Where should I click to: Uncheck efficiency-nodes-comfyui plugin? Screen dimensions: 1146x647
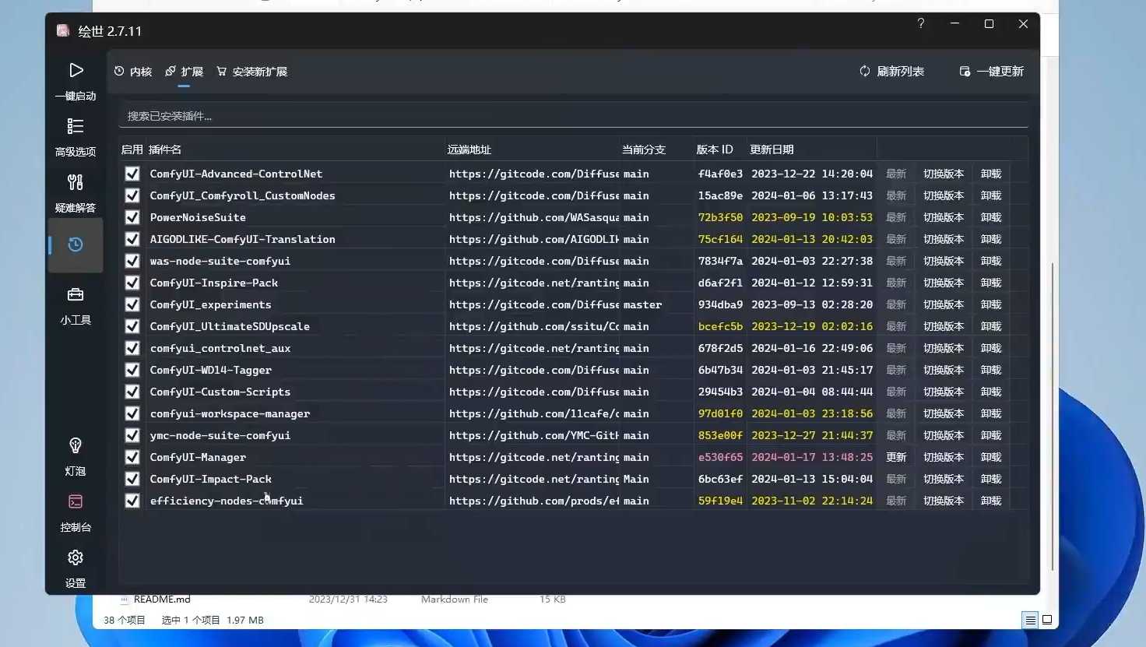click(x=132, y=501)
